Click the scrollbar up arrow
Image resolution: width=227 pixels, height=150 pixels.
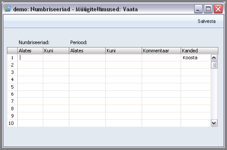pyautogui.click(x=214, y=58)
